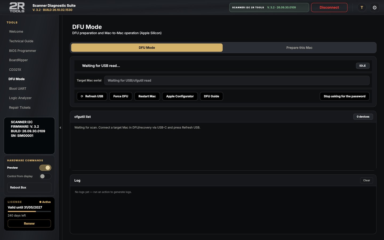Viewport: 384px width, 240px height.
Task: Click the 2R Tools logo
Action: click(17, 7)
